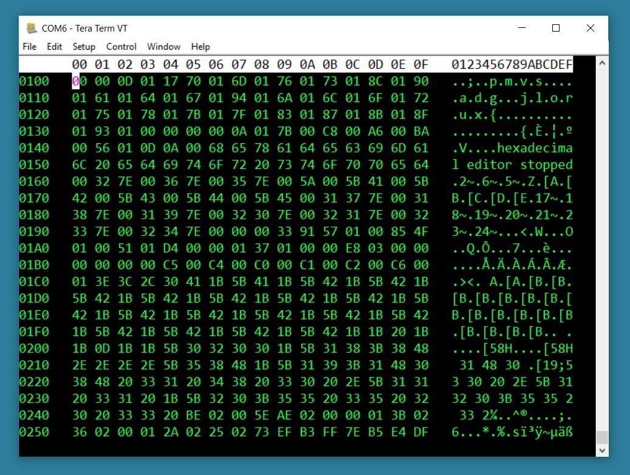Click address label 01D0
The width and height of the screenshot is (630, 475).
pos(34,299)
